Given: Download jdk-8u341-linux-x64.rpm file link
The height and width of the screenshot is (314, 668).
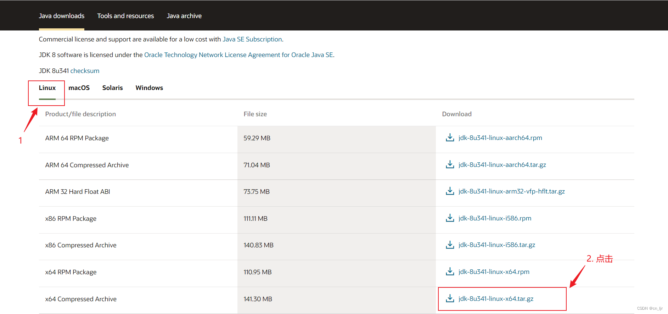Looking at the screenshot, I should [x=494, y=272].
